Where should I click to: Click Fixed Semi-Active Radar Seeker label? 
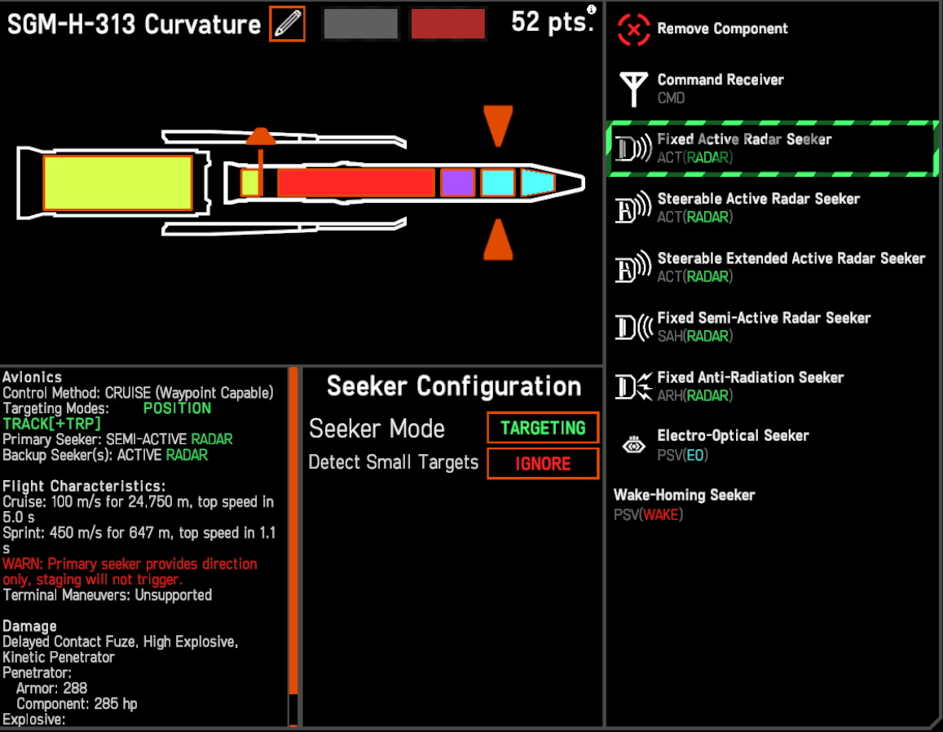point(764,318)
